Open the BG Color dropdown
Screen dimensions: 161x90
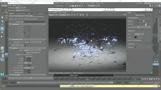(139, 34)
